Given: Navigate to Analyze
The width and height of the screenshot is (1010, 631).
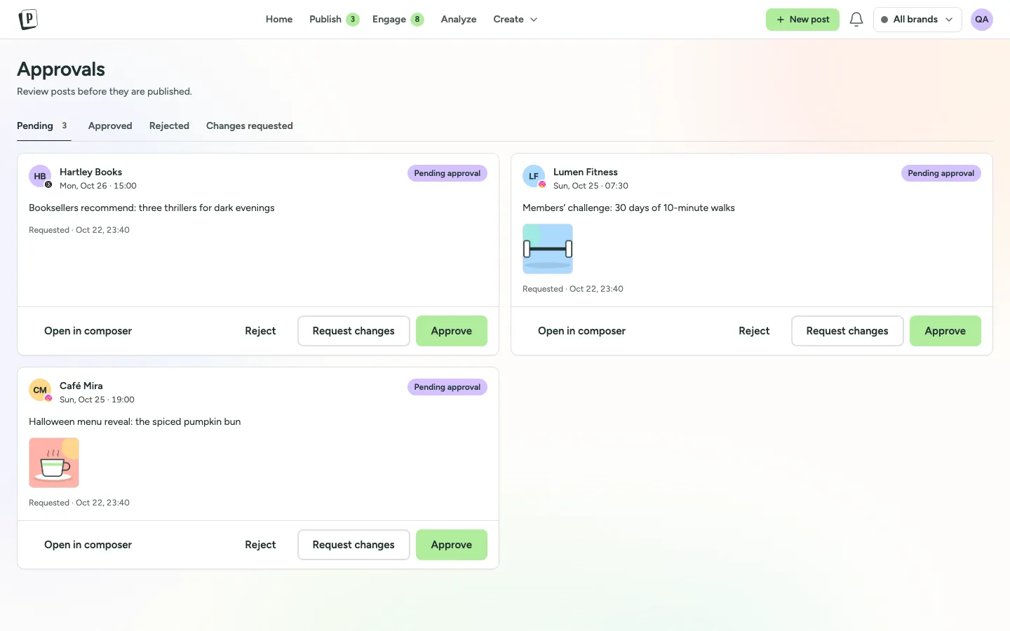Looking at the screenshot, I should click(459, 20).
